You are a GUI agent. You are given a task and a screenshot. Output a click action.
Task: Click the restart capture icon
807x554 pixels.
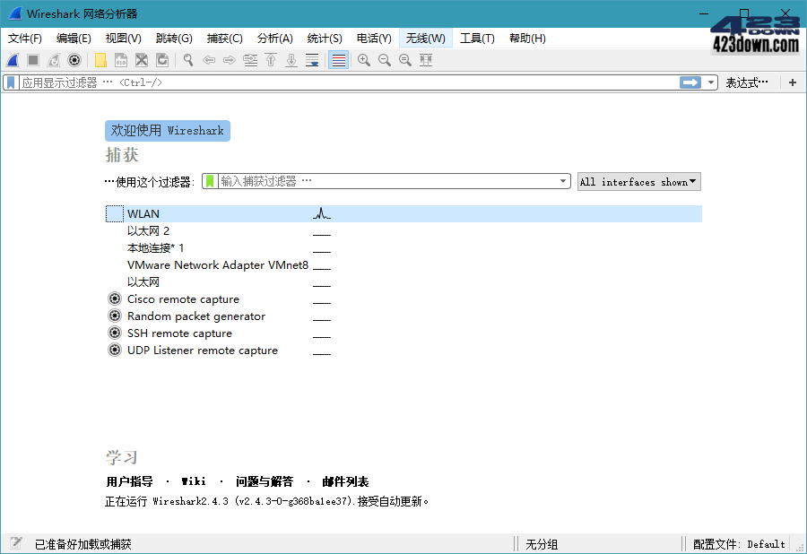pos(54,60)
